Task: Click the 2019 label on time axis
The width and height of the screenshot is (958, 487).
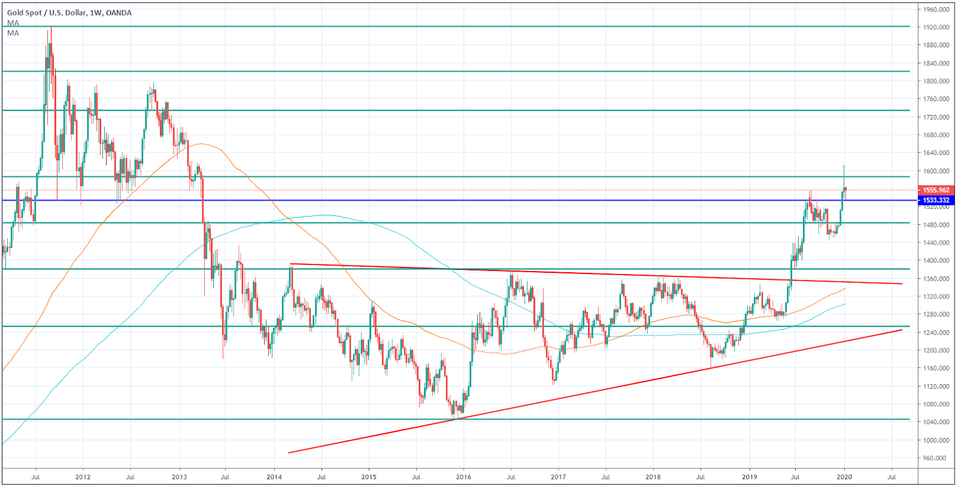Action: (x=750, y=477)
